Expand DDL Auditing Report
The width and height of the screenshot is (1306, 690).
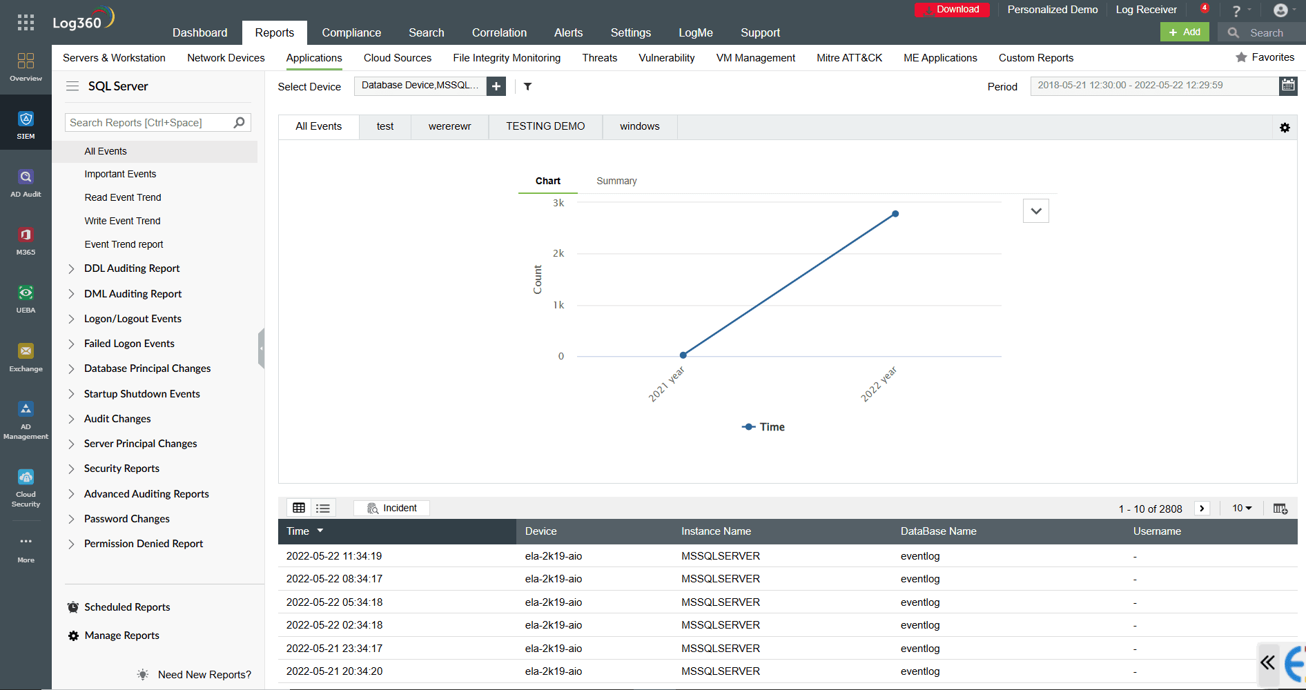(x=71, y=268)
